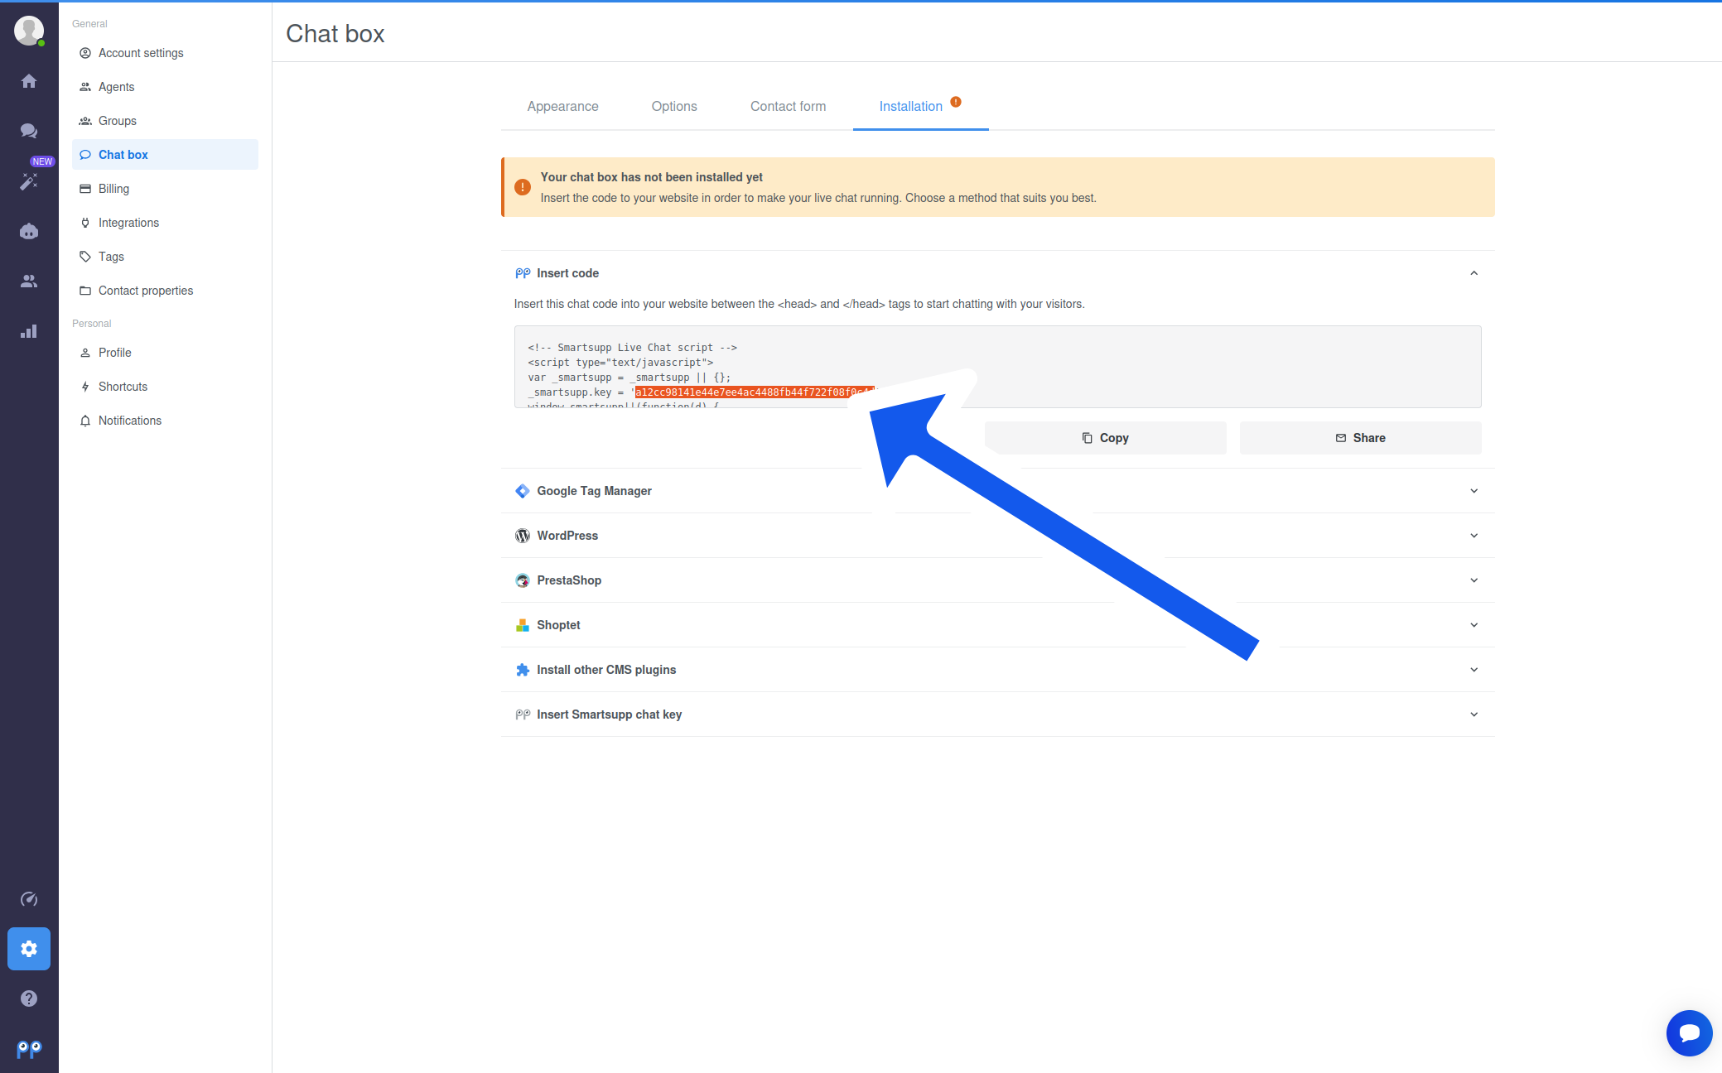1722x1073 pixels.
Task: Open the Settings gear icon
Action: tap(29, 949)
